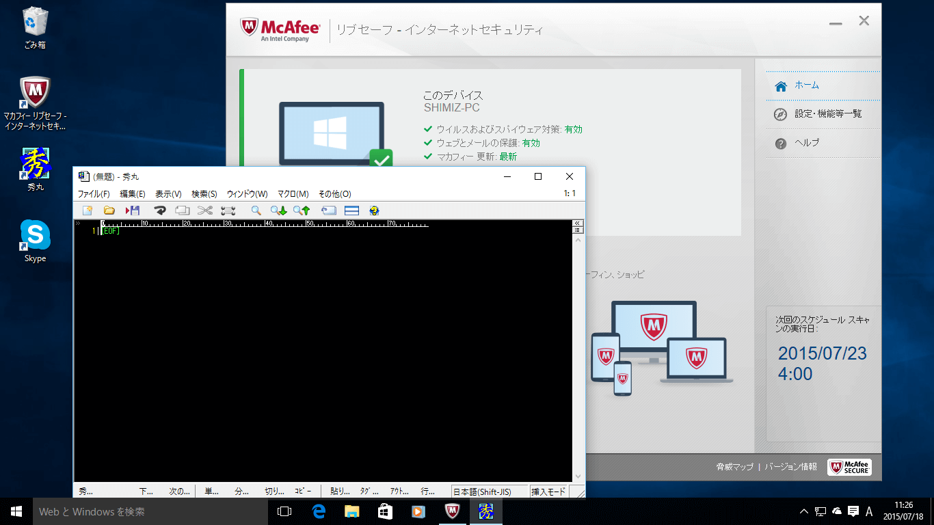Split the window with blue bars icon
Viewport: 934px width, 525px height.
pos(351,211)
